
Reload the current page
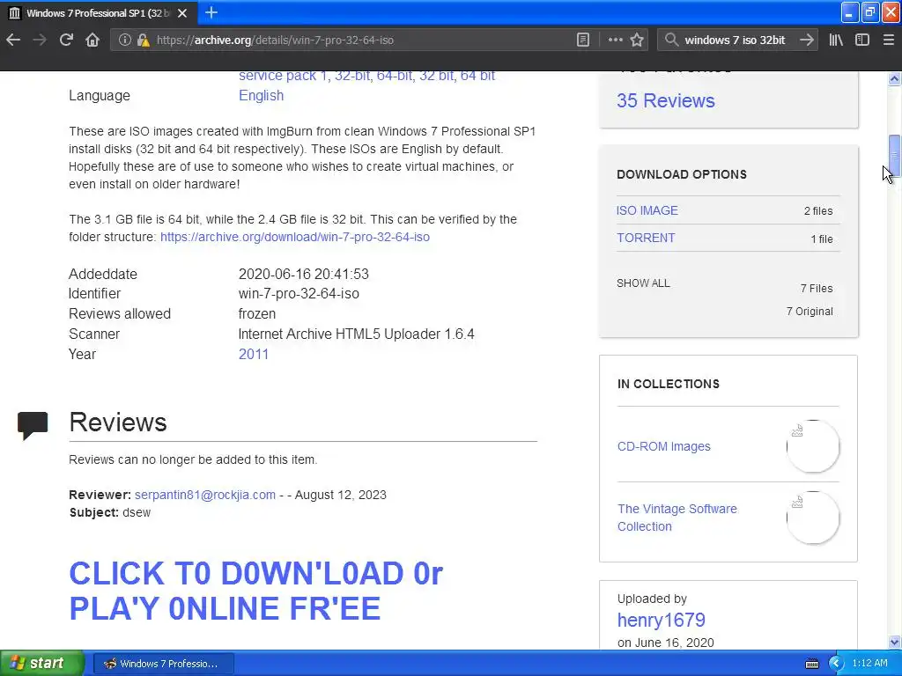point(66,40)
